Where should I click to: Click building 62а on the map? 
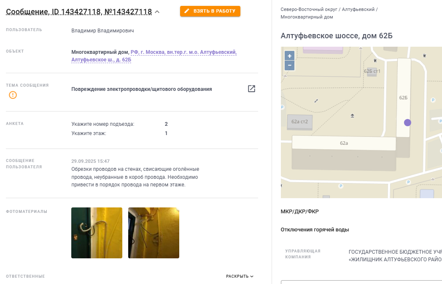click(x=344, y=143)
